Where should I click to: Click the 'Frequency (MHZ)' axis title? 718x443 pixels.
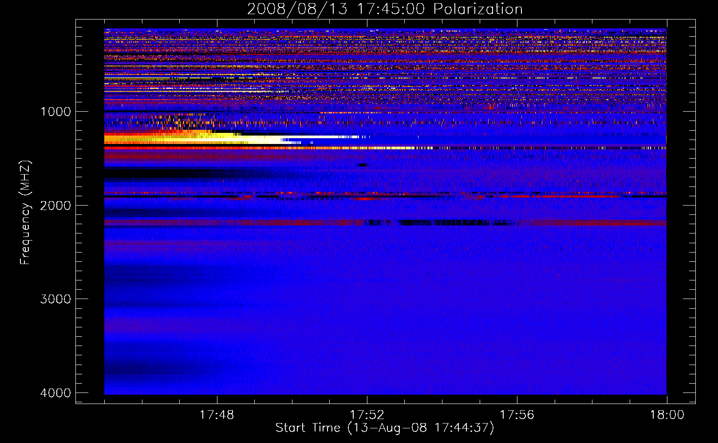point(25,213)
